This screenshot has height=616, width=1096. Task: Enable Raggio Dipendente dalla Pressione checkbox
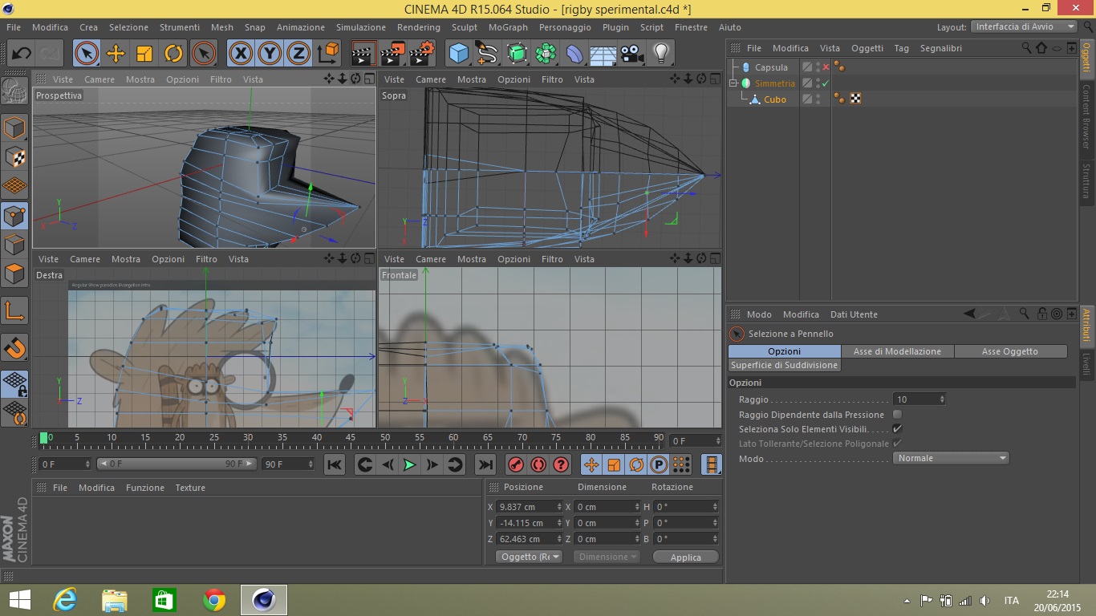pyautogui.click(x=897, y=415)
